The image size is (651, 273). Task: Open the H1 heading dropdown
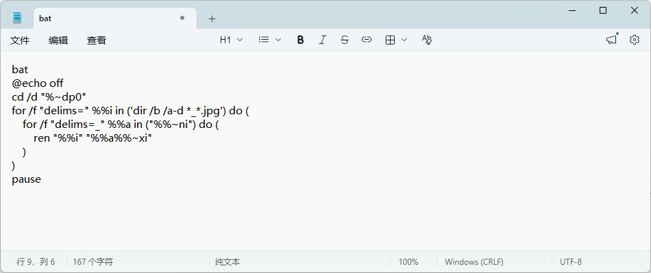coord(231,40)
